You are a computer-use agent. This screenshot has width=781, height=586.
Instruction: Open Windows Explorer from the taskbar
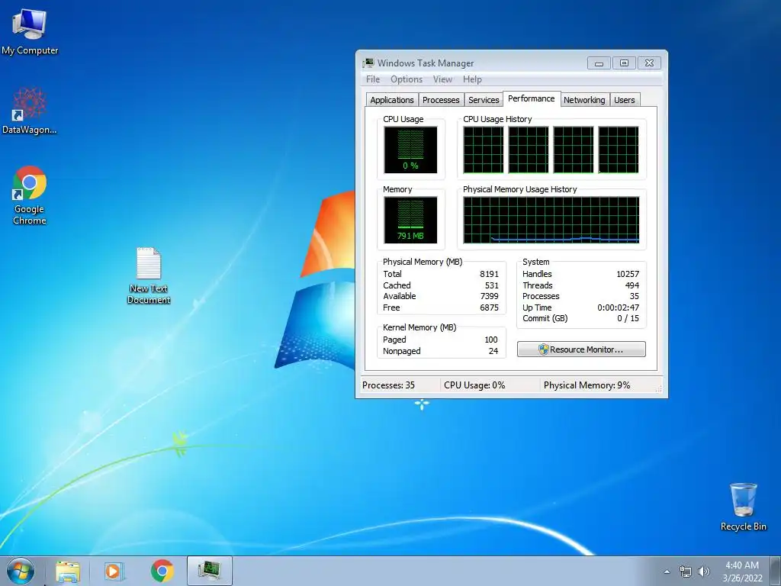(x=68, y=572)
